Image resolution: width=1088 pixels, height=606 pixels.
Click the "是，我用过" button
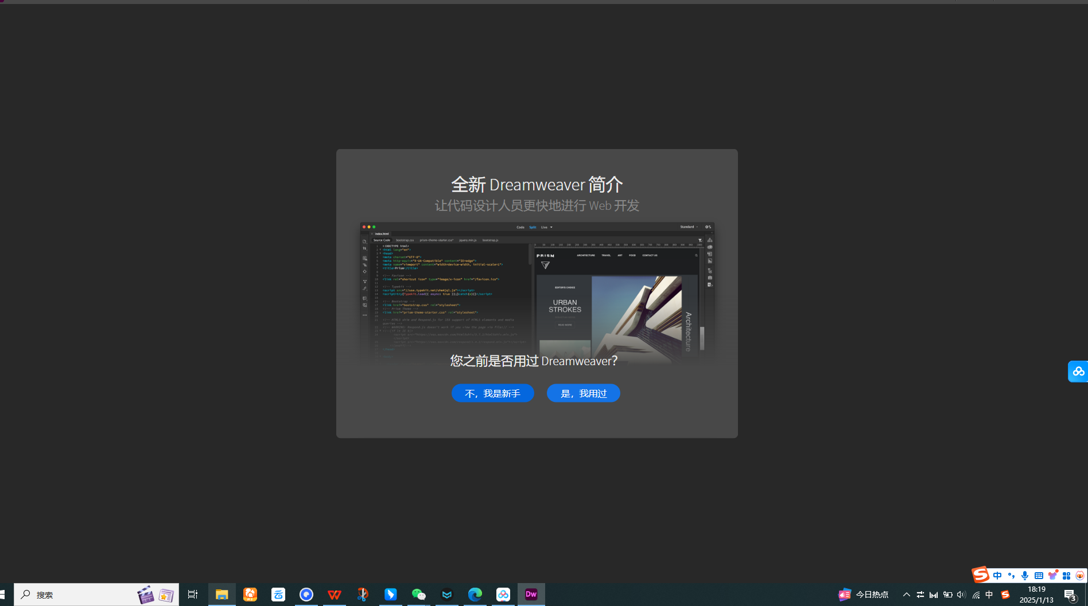(x=583, y=393)
